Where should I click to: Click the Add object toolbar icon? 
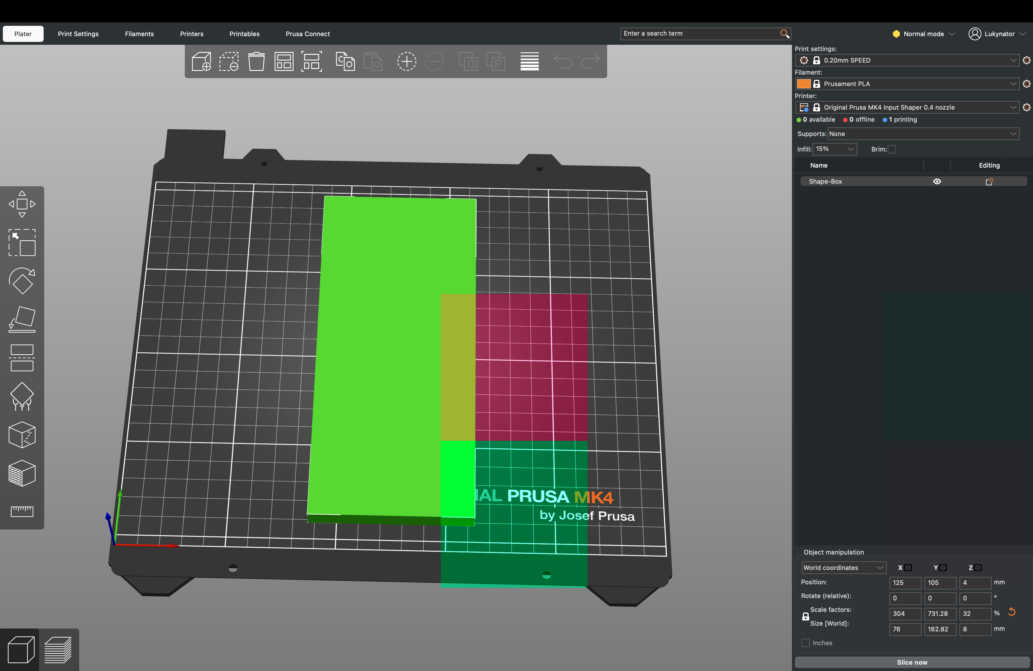tap(201, 61)
